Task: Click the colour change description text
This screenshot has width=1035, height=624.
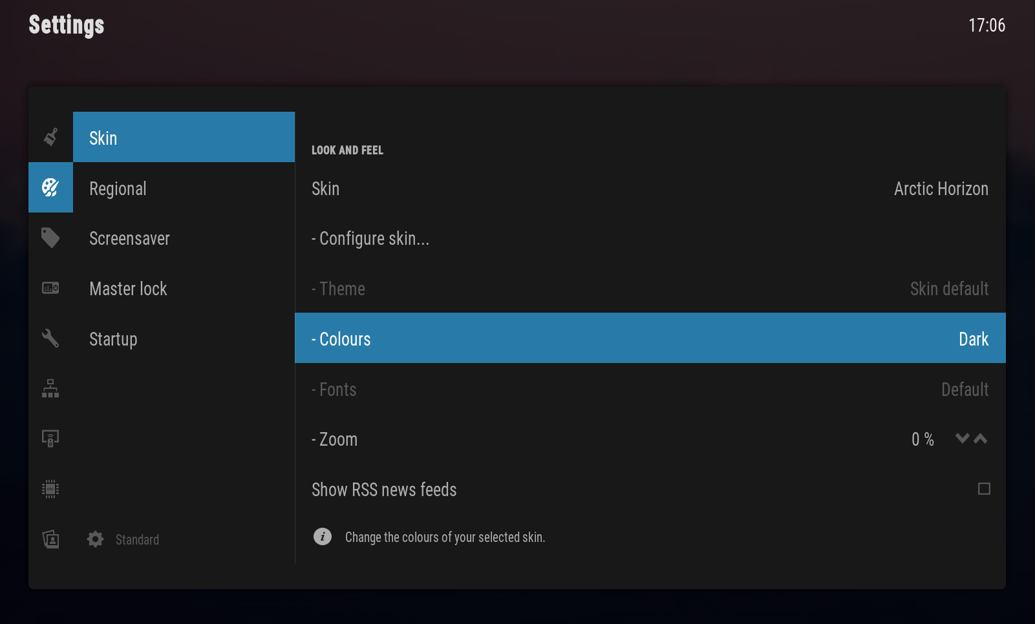Action: tap(445, 537)
